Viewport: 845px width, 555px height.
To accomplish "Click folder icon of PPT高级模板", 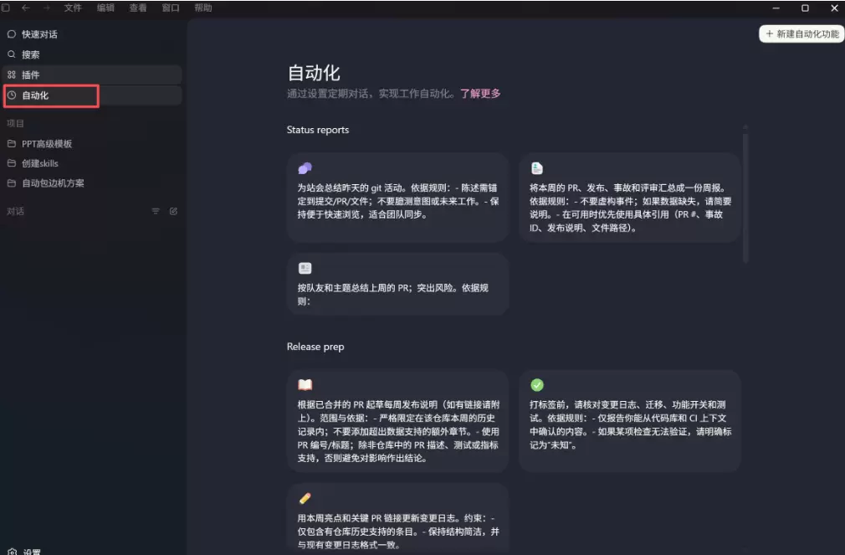I will 12,144.
